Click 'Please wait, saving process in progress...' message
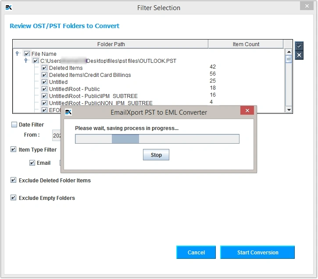318x279 pixels. click(x=127, y=128)
